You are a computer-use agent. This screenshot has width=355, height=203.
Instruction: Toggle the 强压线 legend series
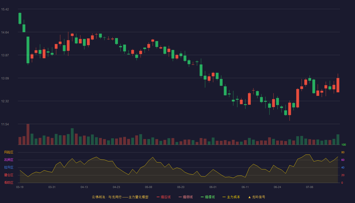coord(164,197)
